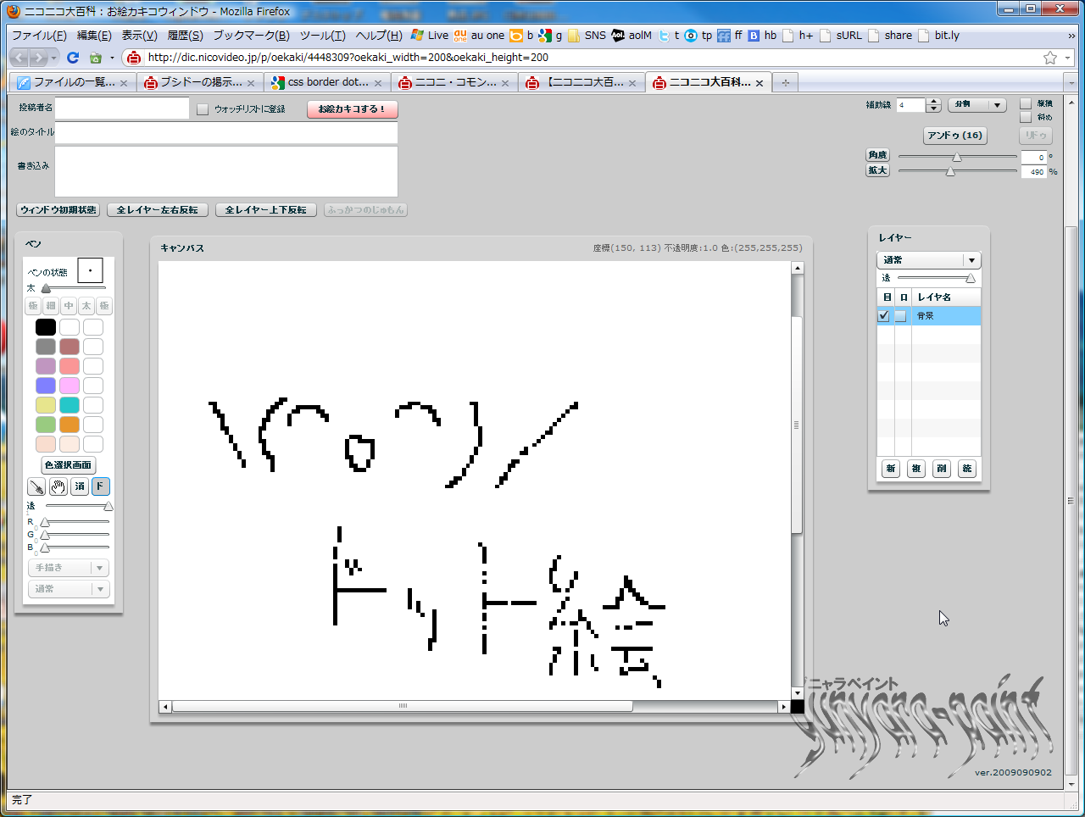
Task: Set pen size to 太 (thick)
Action: point(86,306)
